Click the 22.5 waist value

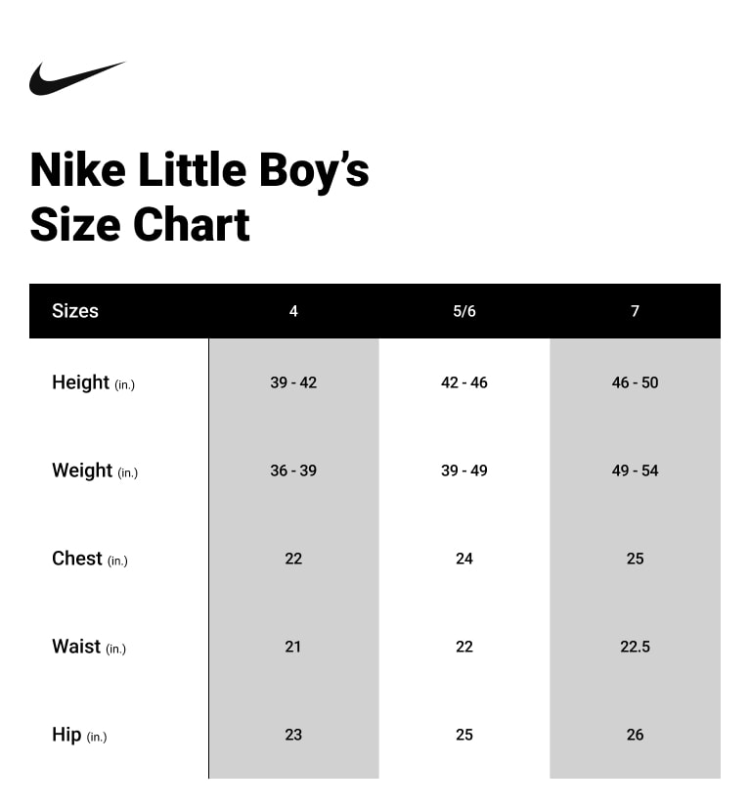point(635,647)
